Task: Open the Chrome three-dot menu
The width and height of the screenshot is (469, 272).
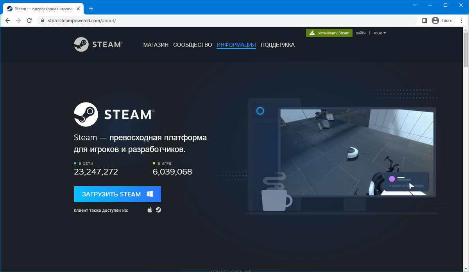Action: pyautogui.click(x=462, y=20)
